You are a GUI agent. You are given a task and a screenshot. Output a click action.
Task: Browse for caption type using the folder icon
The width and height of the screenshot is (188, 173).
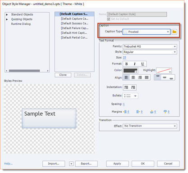(174, 32)
